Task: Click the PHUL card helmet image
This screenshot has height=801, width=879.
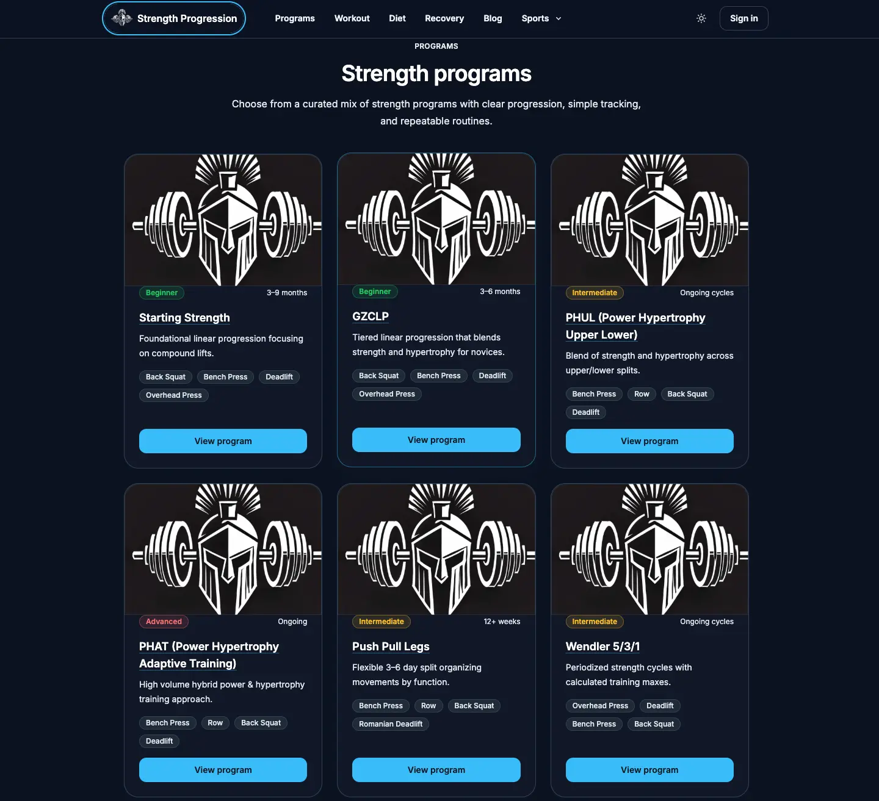Action: coord(649,220)
